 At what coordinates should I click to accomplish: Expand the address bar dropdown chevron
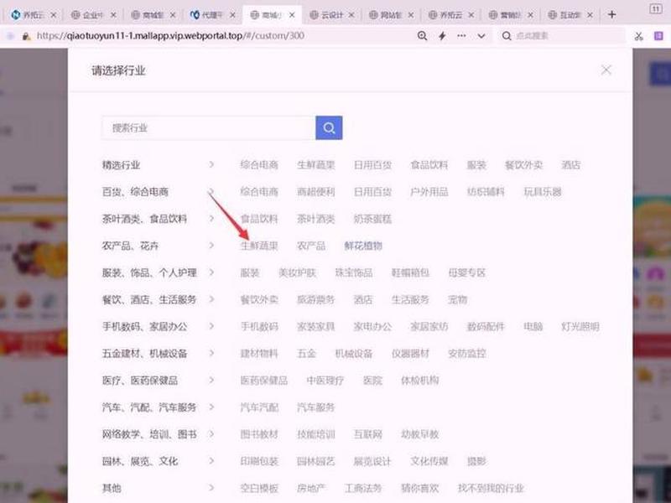pos(481,36)
